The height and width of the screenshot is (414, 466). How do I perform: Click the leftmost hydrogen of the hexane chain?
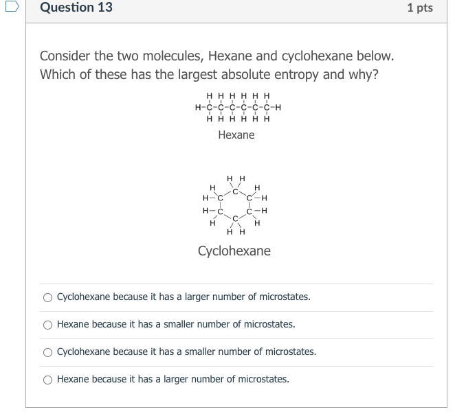[x=198, y=106]
